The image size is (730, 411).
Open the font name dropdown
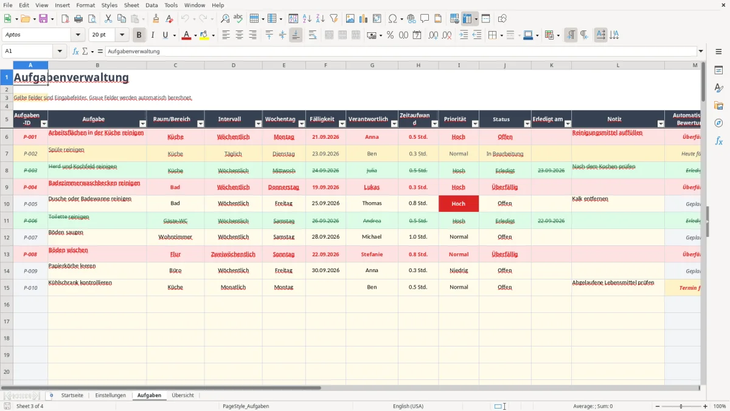pos(78,35)
